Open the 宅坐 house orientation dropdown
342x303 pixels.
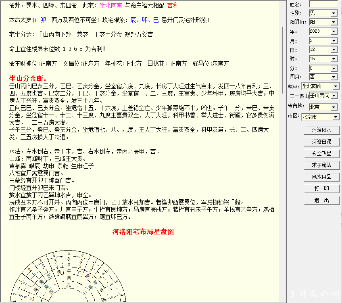pyautogui.click(x=336, y=86)
